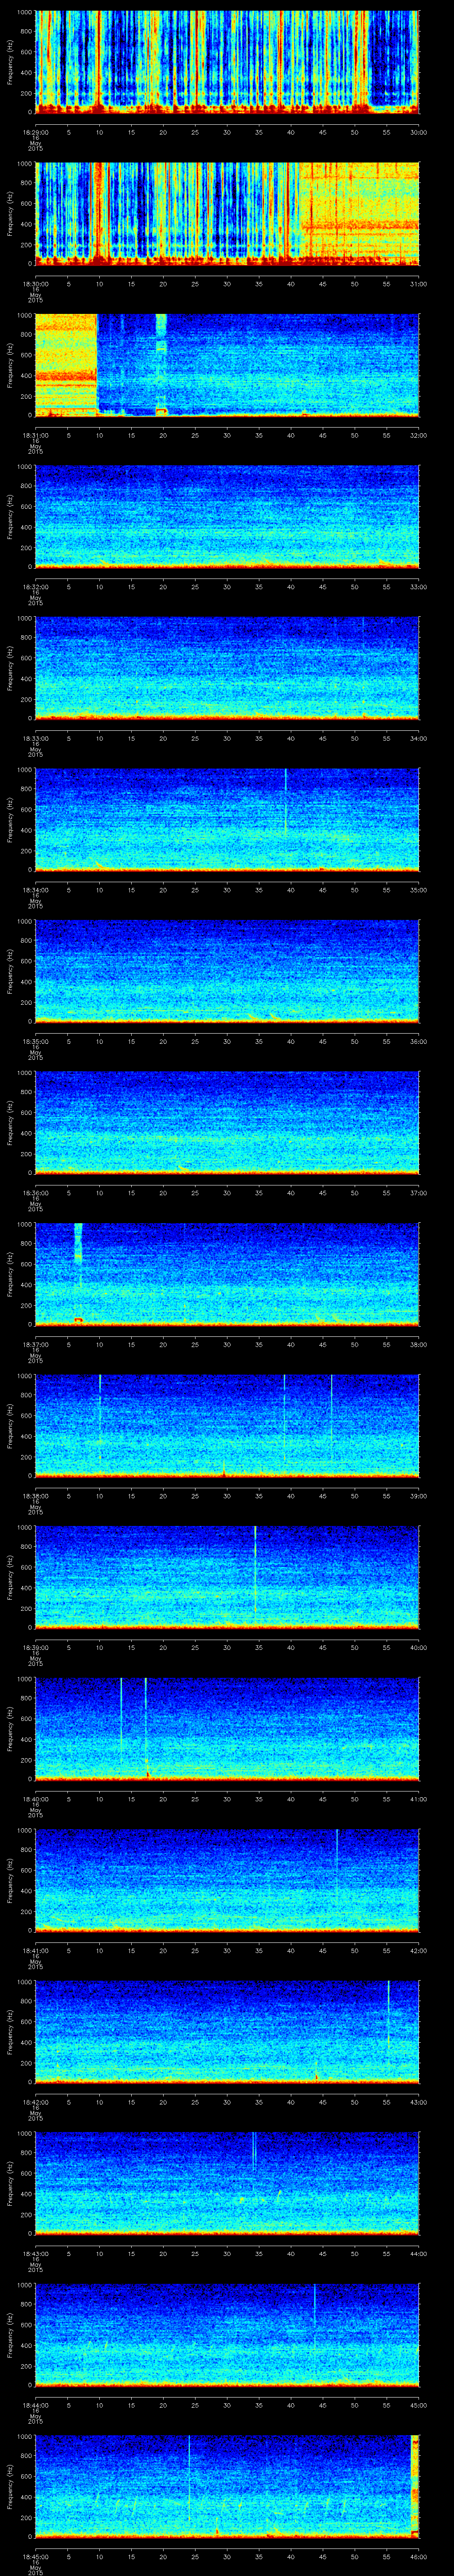Click the 18:37:00 start time label

35,1344
